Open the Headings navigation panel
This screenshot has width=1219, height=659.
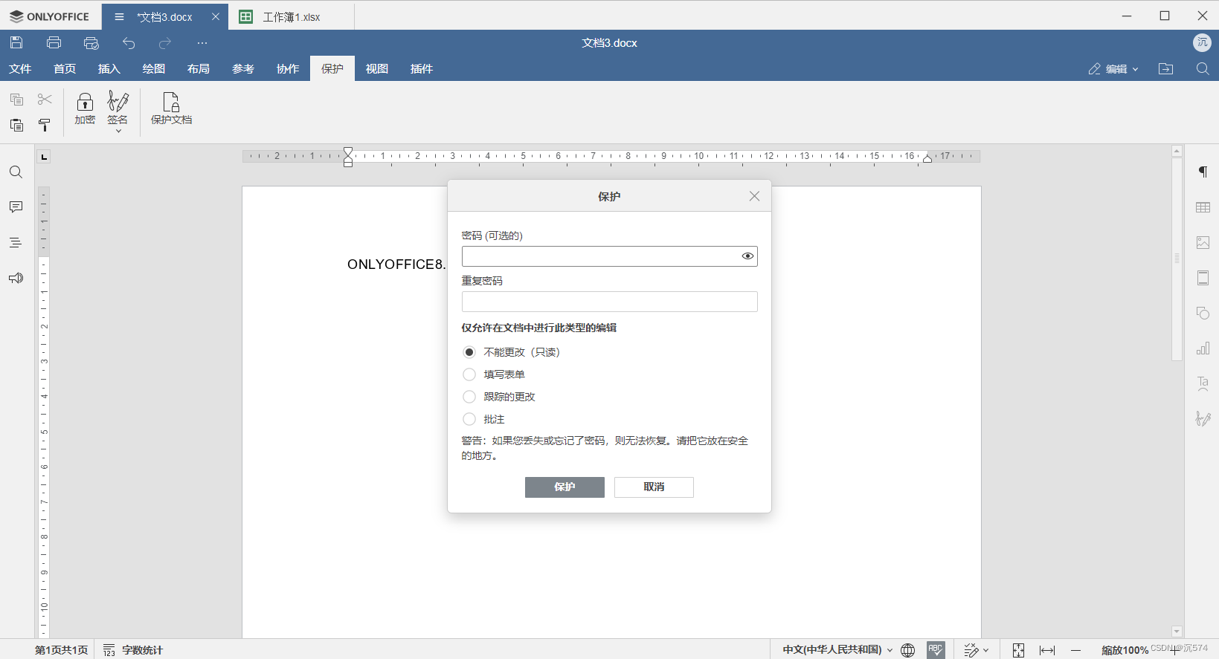pos(16,243)
